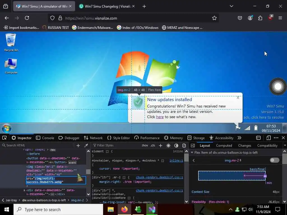
Task: Bookmark this page with the star icon
Action: (x=214, y=18)
